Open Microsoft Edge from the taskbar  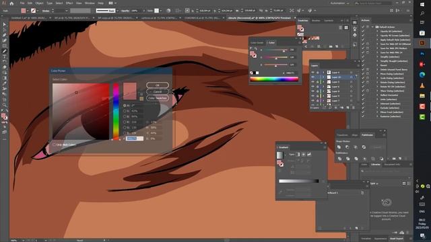(x=422, y=75)
